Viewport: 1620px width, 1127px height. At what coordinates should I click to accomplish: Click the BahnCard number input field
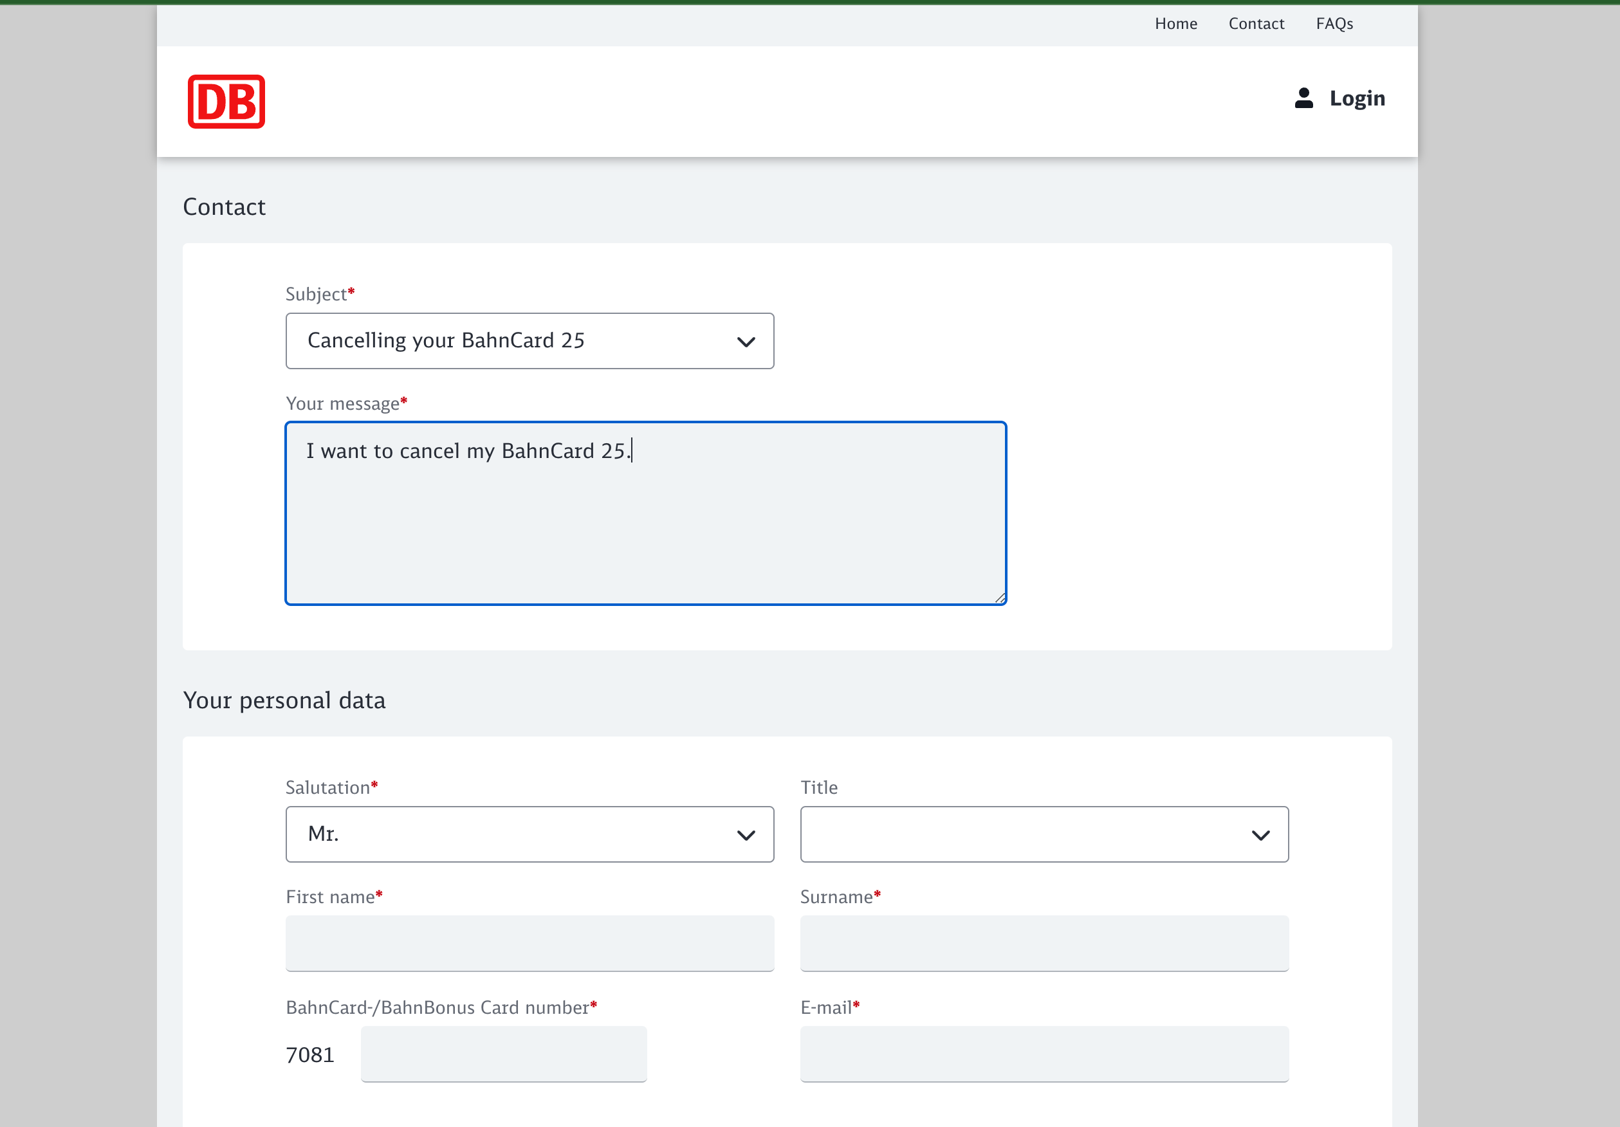[x=504, y=1054]
